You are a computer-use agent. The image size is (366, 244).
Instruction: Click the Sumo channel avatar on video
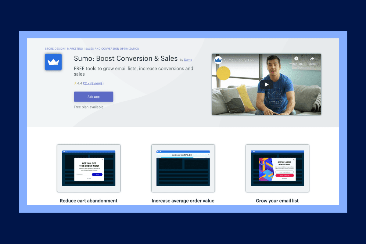coord(218,60)
